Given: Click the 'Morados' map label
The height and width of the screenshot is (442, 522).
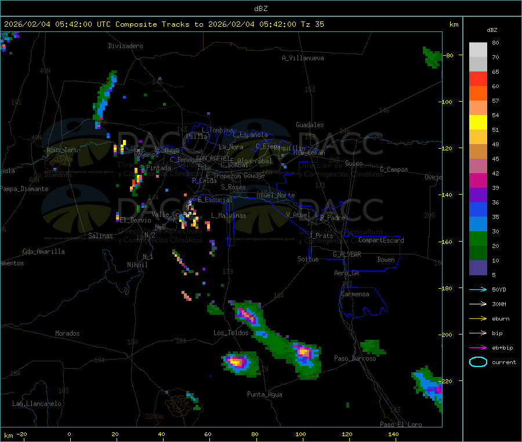Looking at the screenshot, I should click(67, 333).
